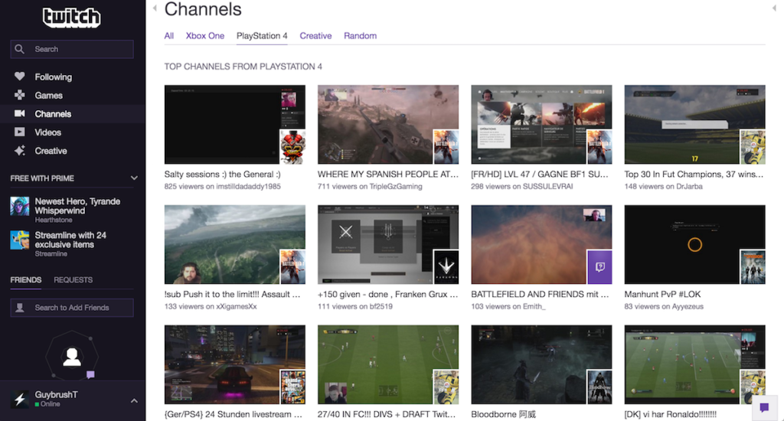Click the collapse arrow at the page's right edge
Screen dimensions: 784x421
pos(774,8)
